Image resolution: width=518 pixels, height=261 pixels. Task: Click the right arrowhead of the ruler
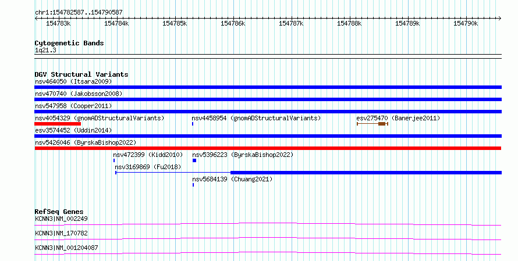(x=499, y=19)
